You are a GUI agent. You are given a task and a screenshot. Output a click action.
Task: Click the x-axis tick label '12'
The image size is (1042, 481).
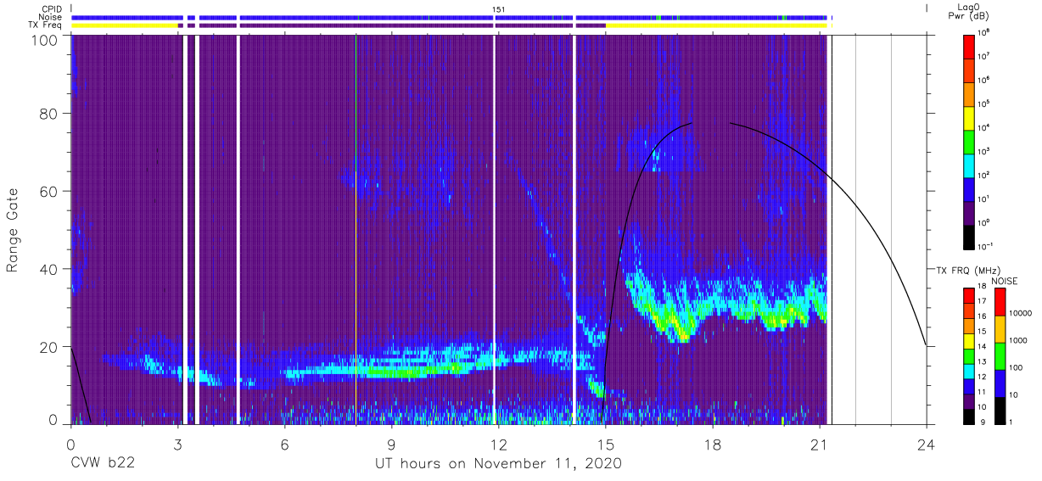[499, 445]
